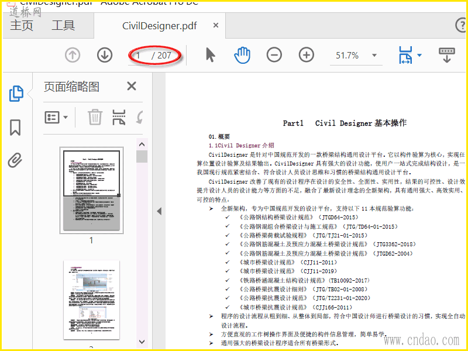
Task: Click the fit width page icon
Action: pyautogui.click(x=405, y=55)
